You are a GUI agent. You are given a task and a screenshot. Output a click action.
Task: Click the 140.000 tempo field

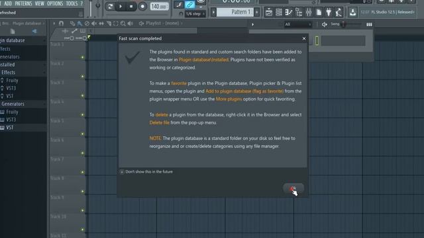[x=159, y=6]
